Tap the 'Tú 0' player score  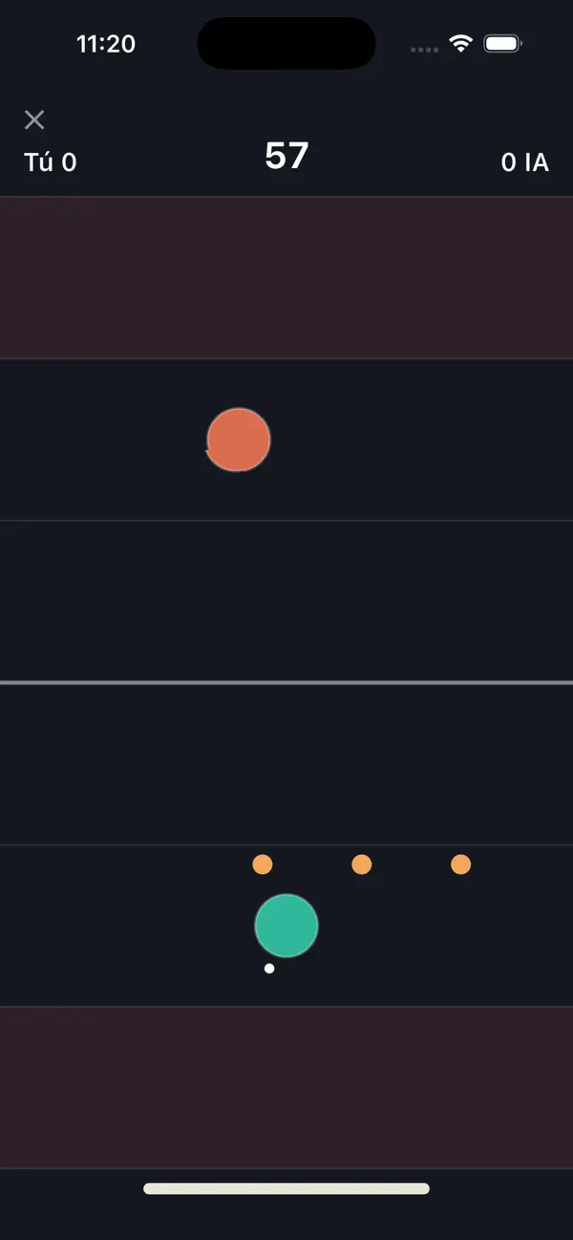click(x=51, y=162)
